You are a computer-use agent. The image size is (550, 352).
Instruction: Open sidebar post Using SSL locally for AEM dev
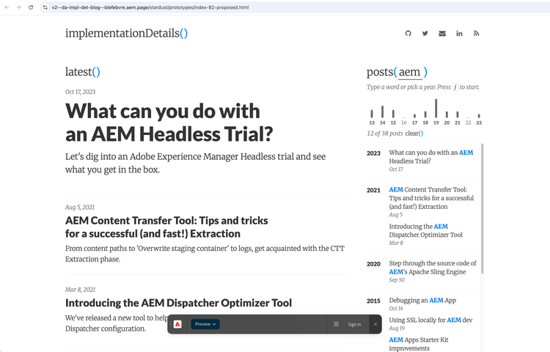430,320
